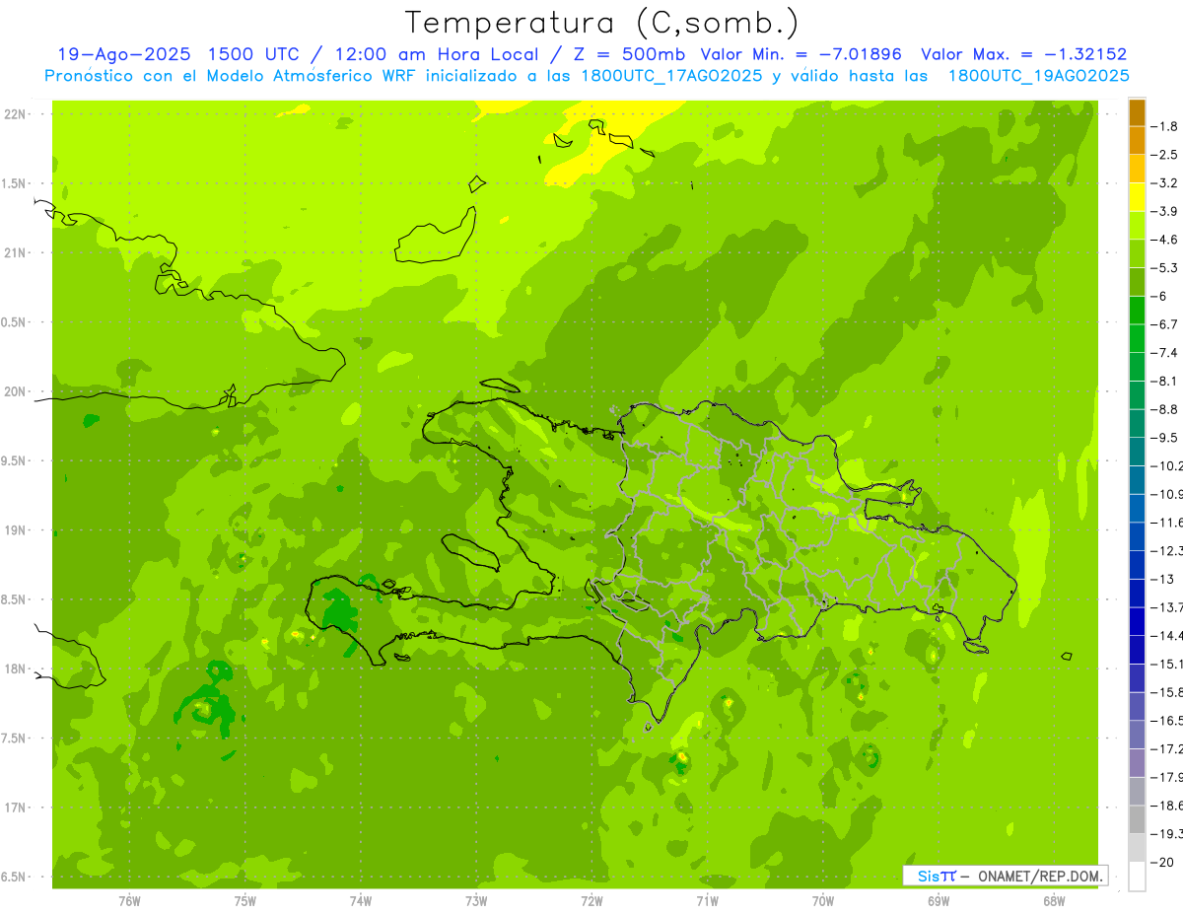
Task: Click the "-8.8" colorbar label
Action: point(1164,409)
